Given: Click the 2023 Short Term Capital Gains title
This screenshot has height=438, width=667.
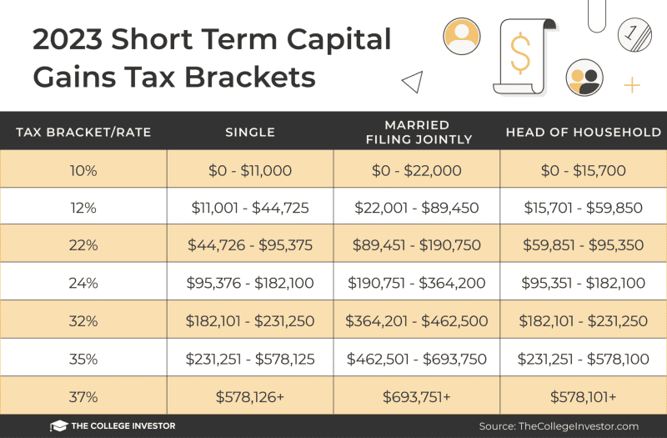Looking at the screenshot, I should 211,57.
